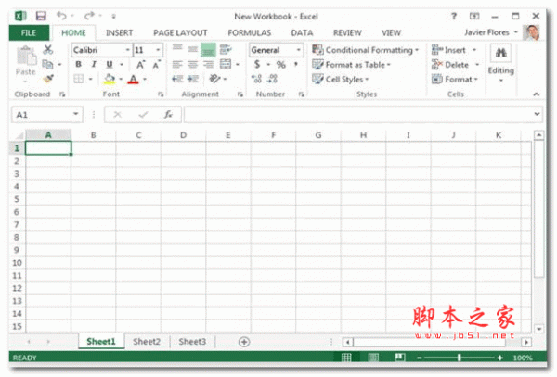Toggle Middle Align
557x377 pixels.
pos(193,50)
